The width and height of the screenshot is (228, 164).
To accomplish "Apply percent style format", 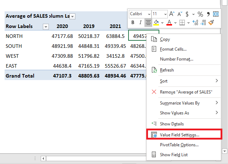I will pos(200,14).
